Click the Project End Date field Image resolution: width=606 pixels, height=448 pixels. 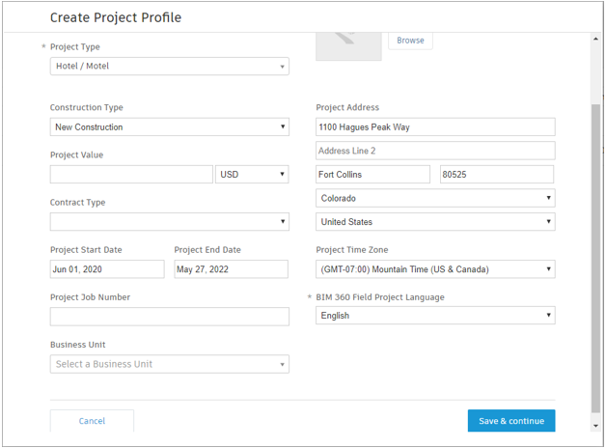[x=231, y=269]
